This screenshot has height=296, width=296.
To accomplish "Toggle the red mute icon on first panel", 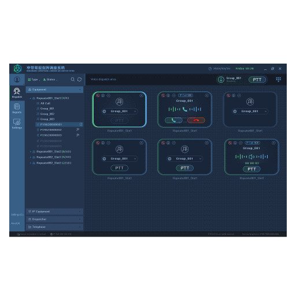I will [98, 95].
